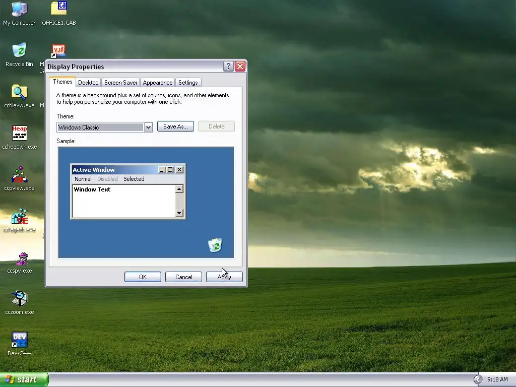Open the Screen Saver tab

121,83
